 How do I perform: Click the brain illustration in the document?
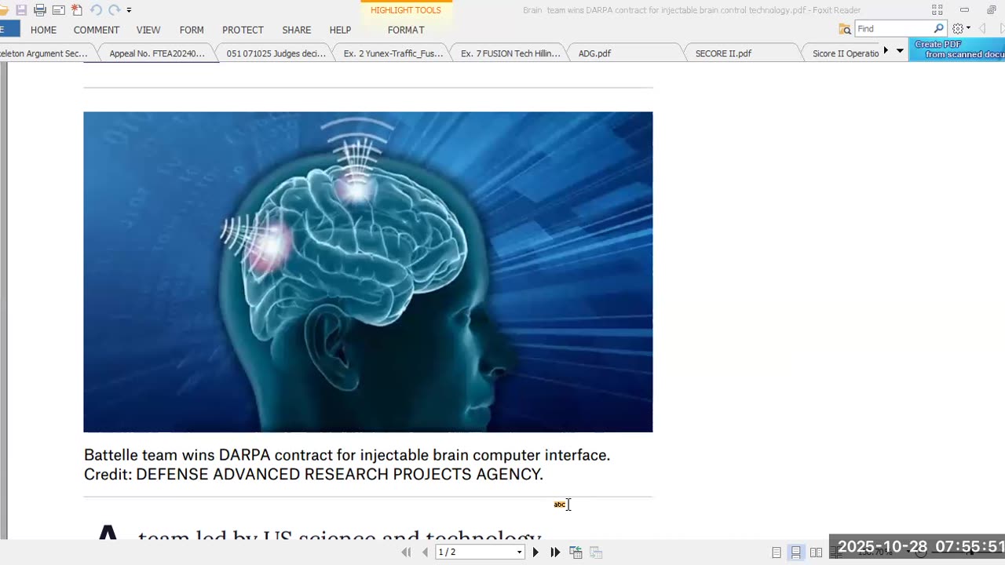coord(368,272)
